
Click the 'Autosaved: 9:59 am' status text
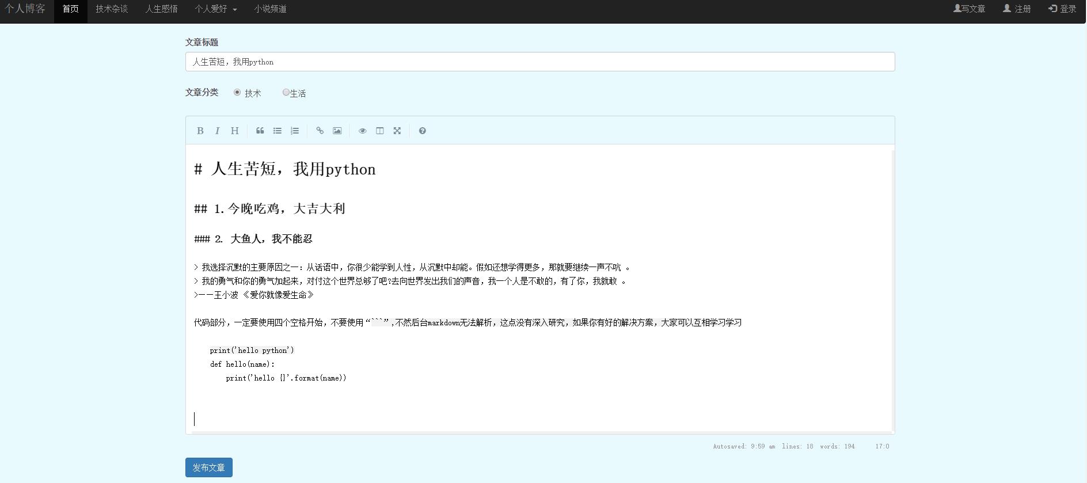coord(744,446)
